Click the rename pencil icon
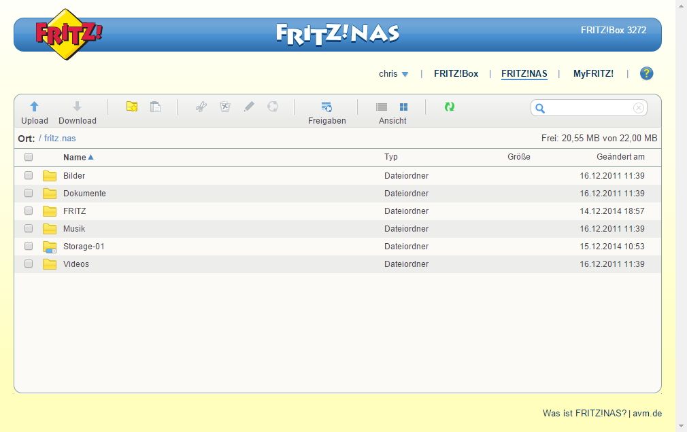Image resolution: width=687 pixels, height=432 pixels. click(249, 107)
